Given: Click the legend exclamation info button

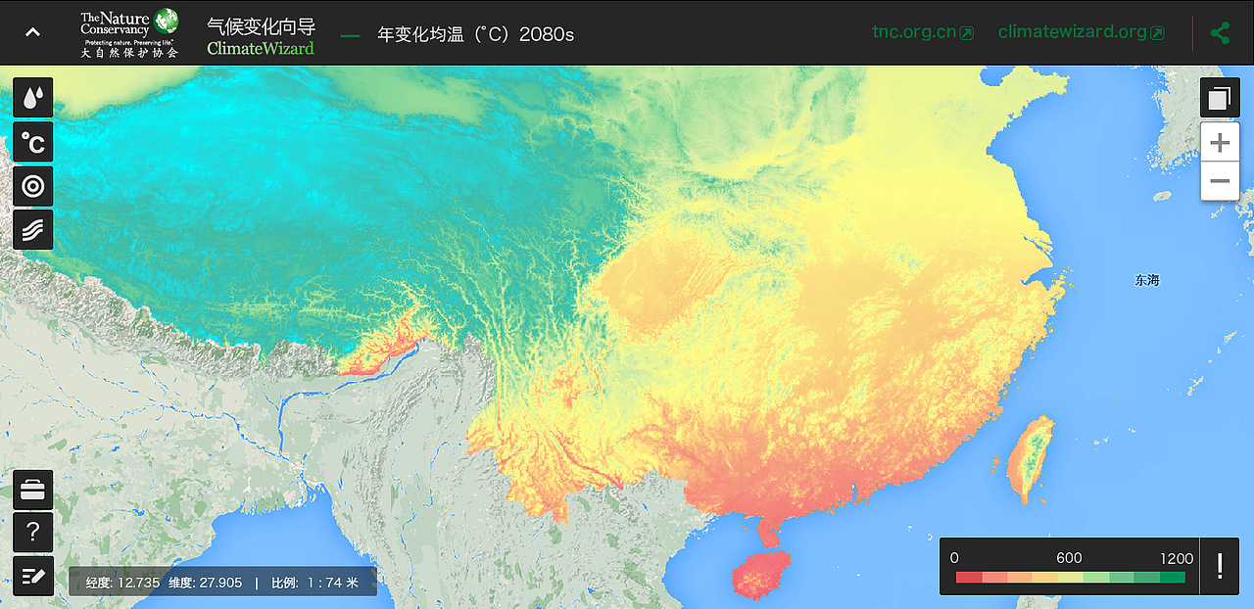Looking at the screenshot, I should point(1220,566).
